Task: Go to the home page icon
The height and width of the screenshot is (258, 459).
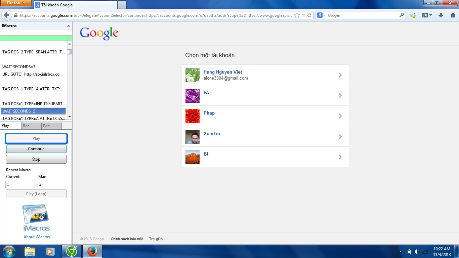Action: point(453,15)
